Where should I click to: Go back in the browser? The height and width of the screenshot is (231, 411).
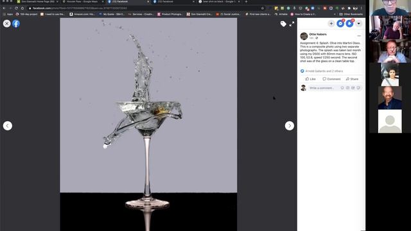click(x=4, y=8)
